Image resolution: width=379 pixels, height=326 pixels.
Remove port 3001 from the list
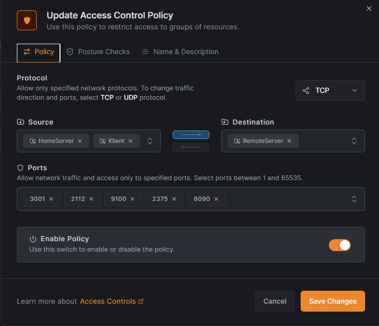coord(51,199)
